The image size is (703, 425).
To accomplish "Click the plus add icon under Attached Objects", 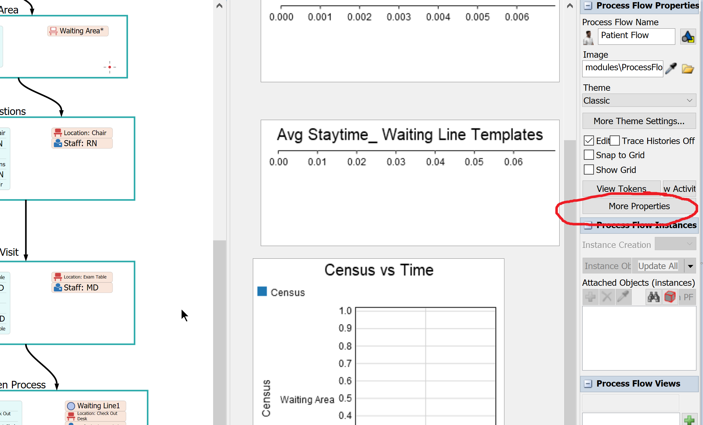I will click(x=590, y=297).
